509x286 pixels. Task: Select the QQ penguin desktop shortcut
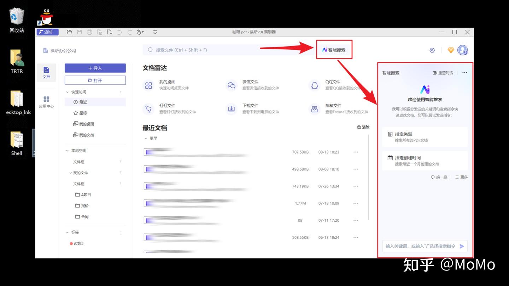(x=46, y=17)
